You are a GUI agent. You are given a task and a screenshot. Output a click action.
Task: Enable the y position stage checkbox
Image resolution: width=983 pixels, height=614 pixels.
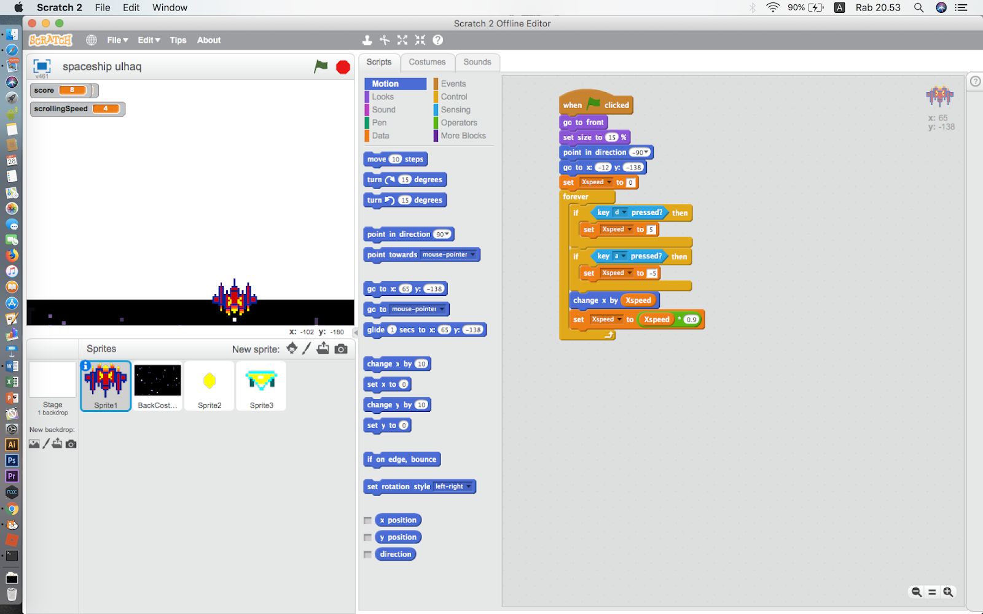367,537
